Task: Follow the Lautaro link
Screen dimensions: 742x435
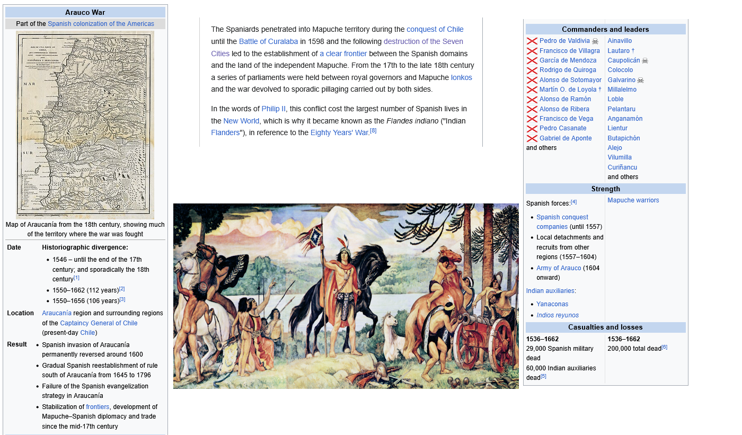Action: click(619, 51)
